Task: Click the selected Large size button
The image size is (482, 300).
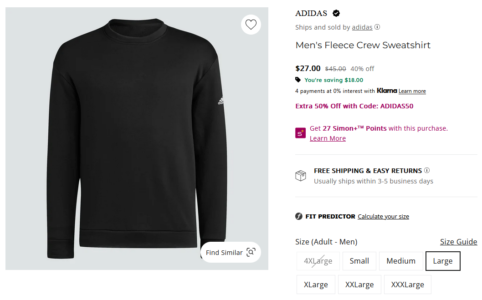Action: coord(443,261)
